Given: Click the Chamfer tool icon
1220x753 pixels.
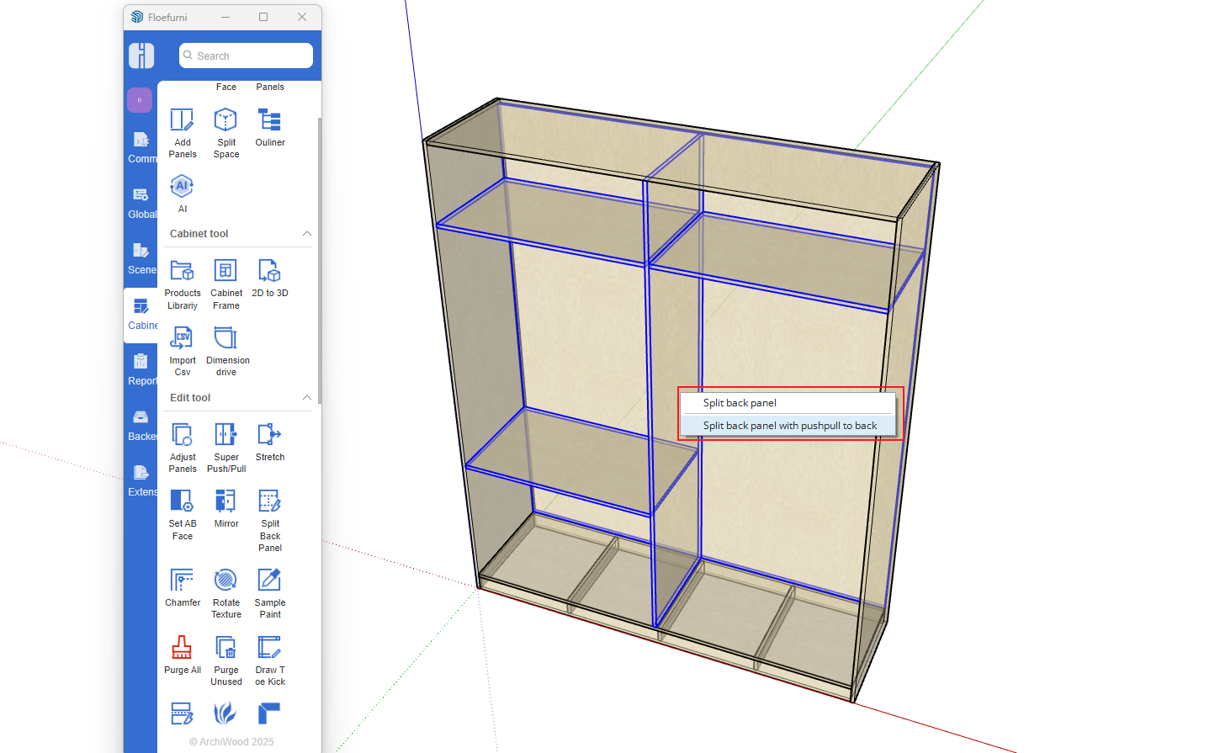Looking at the screenshot, I should click(x=182, y=587).
